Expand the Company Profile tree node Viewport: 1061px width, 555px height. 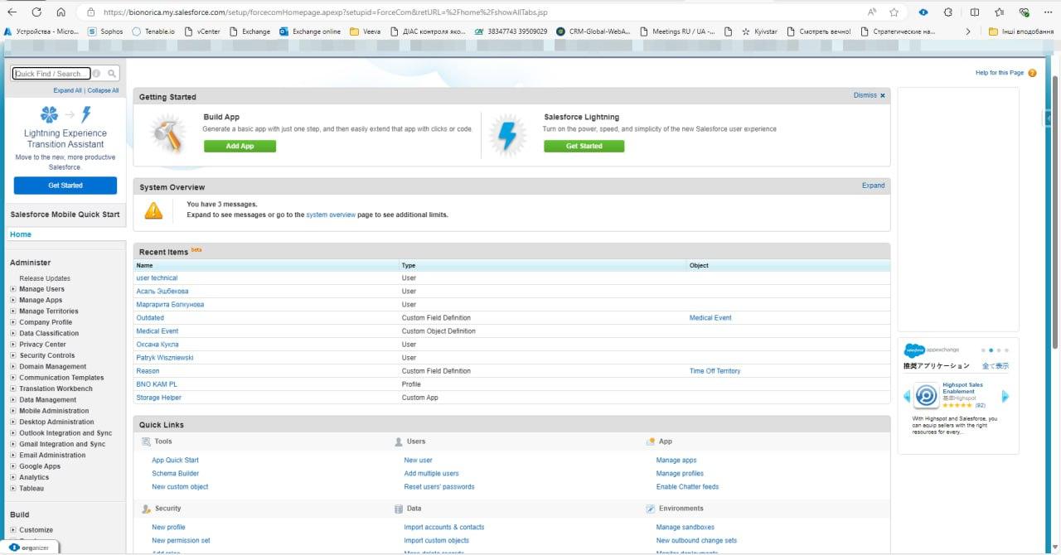pos(13,322)
